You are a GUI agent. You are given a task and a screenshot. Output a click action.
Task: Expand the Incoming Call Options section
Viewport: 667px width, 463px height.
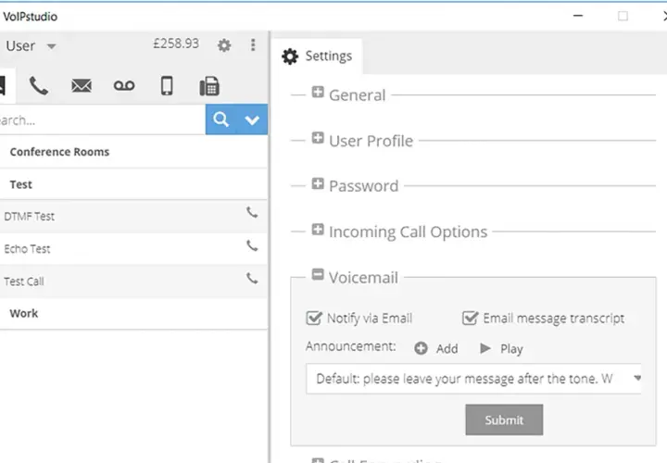tap(318, 229)
